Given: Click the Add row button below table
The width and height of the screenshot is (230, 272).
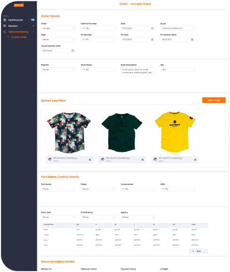Looking at the screenshot, I should tap(198, 251).
